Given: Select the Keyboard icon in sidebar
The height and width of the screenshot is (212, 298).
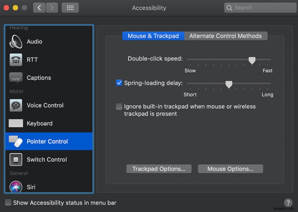Looking at the screenshot, I should 16,123.
